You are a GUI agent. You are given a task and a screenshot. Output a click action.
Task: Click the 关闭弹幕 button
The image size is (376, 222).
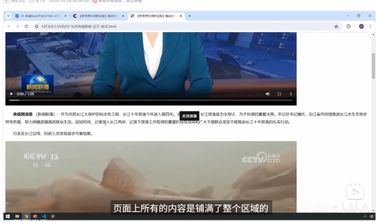(x=189, y=116)
